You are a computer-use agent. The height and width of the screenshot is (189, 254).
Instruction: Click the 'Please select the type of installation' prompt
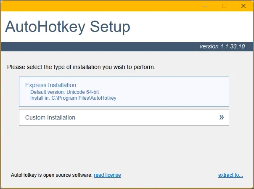81,67
